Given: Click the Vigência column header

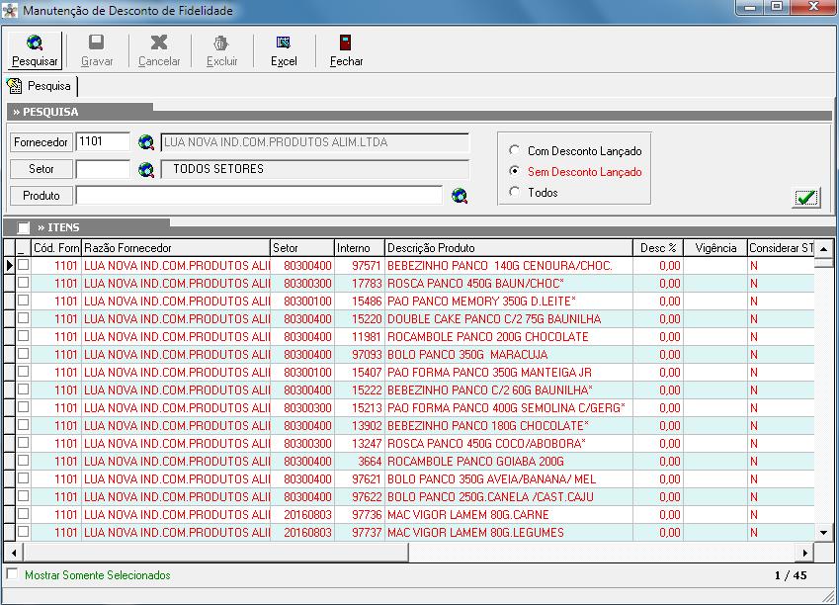Looking at the screenshot, I should coord(714,248).
